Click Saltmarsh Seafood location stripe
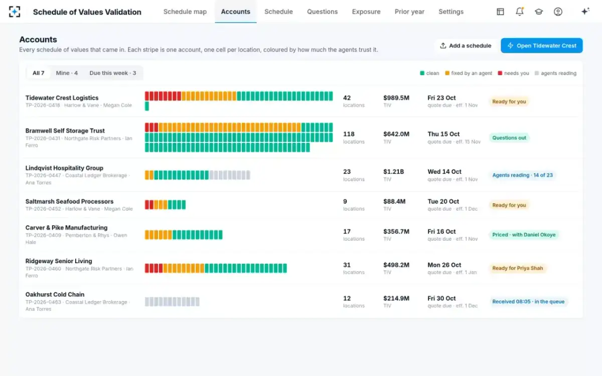The height and width of the screenshot is (376, 602). [166, 205]
